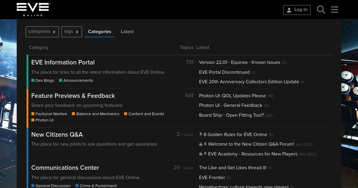Image resolution: width=358 pixels, height=188 pixels.
Task: Open EVE Portal Discontinued topic
Action: (x=224, y=72)
